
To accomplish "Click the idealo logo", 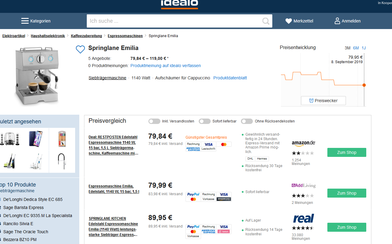I will (179, 4).
